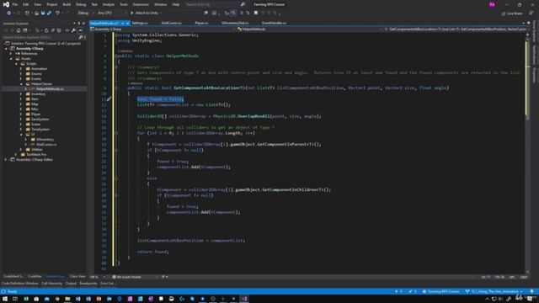Open the Extensions menu
The height and width of the screenshot is (303, 539).
point(141,4)
